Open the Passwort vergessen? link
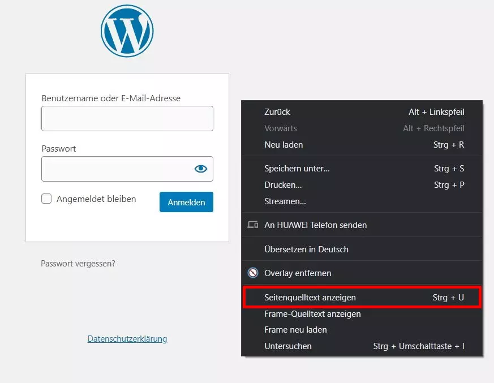The width and height of the screenshot is (494, 383). tap(78, 263)
